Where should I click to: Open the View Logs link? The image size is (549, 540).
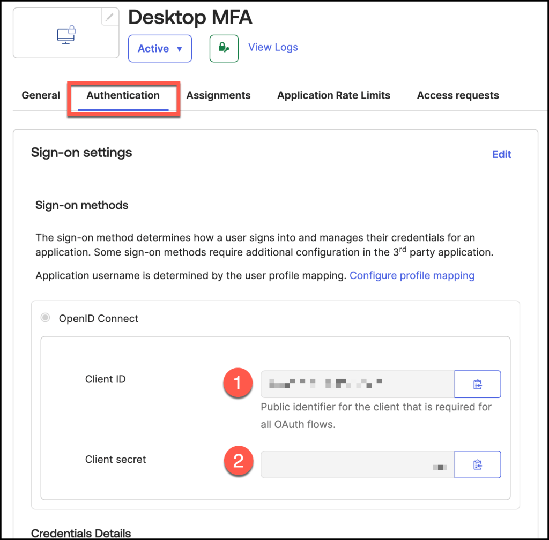tap(273, 47)
